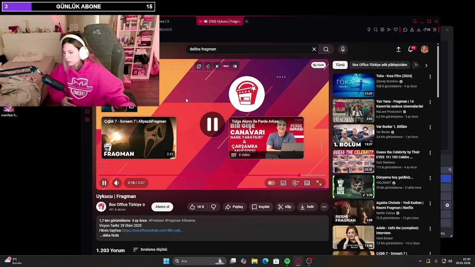Open options menu for Var Bunlar 1. Bölüm

(430, 127)
